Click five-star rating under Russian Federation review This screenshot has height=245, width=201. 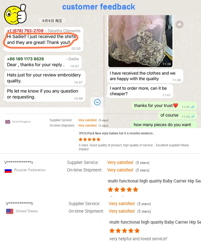(123, 189)
